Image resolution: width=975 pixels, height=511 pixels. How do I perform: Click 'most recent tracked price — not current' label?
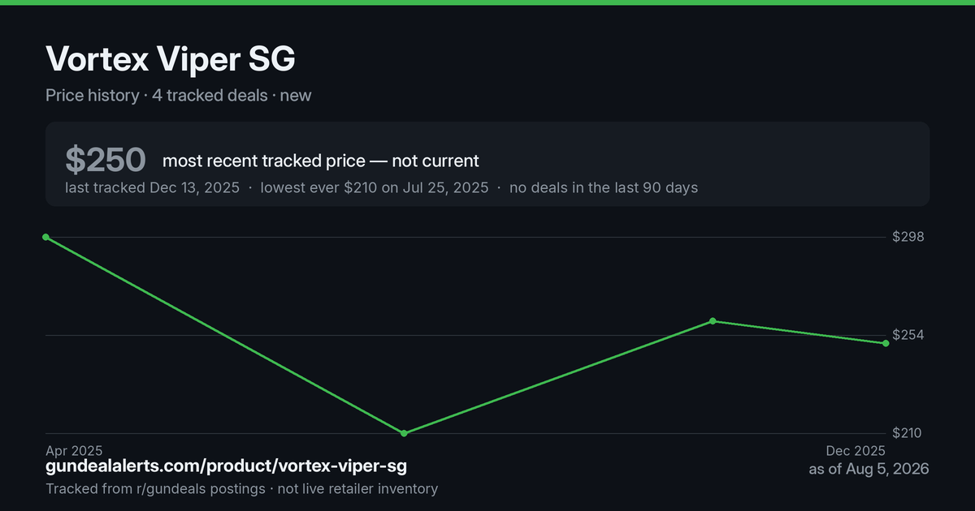(x=321, y=161)
